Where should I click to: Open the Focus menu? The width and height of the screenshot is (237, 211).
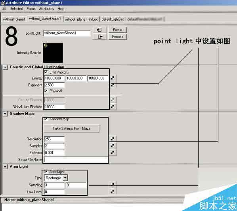[x=31, y=9]
